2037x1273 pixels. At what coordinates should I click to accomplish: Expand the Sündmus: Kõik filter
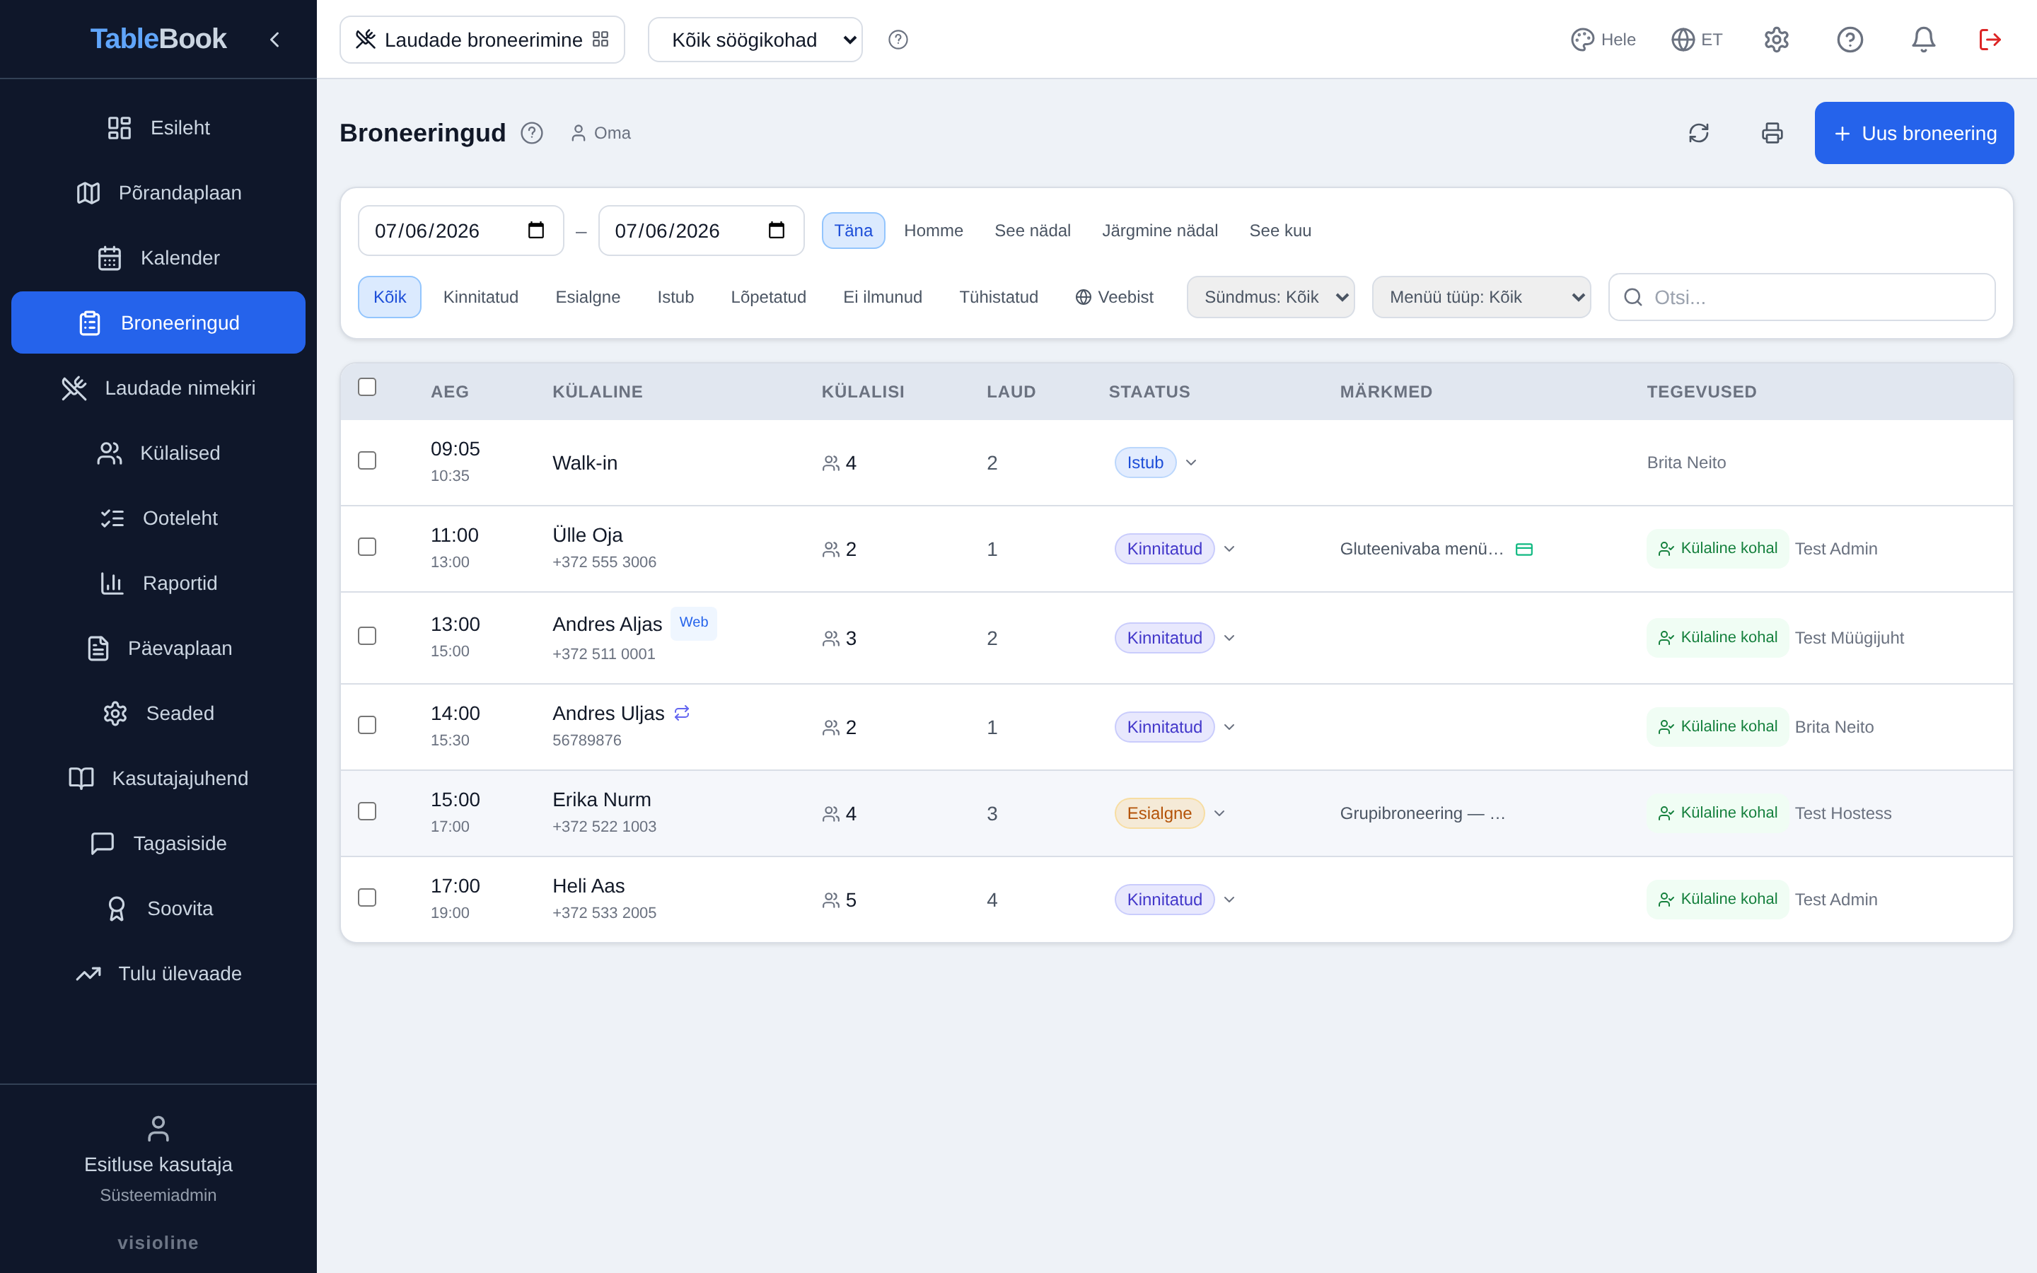[x=1270, y=297]
